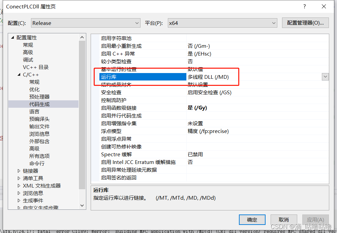The width and height of the screenshot is (337, 233).
Task: Select the VC++ 目录 tree item
Action: [x=36, y=67]
